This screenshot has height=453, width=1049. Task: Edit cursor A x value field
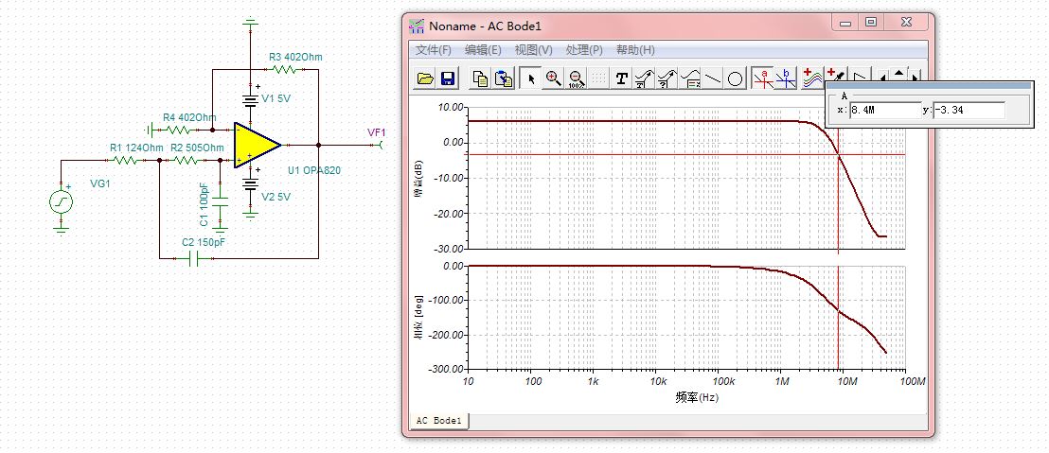(x=885, y=111)
